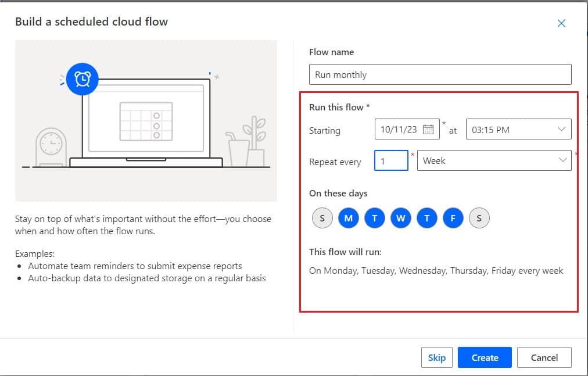Image resolution: width=588 pixels, height=376 pixels.
Task: Click 'This flow will run:' label
Action: [x=345, y=252]
